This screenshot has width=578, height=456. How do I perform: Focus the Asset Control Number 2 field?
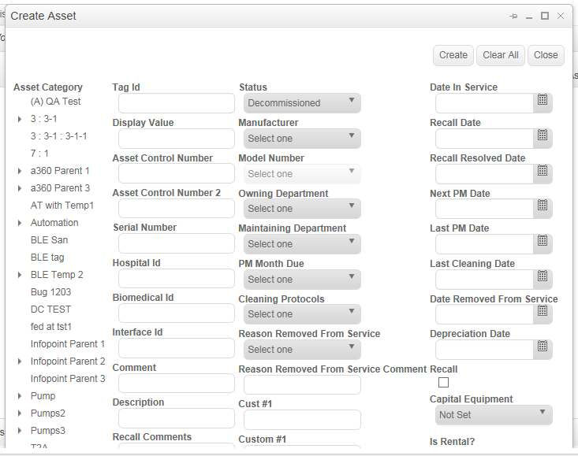coord(177,208)
